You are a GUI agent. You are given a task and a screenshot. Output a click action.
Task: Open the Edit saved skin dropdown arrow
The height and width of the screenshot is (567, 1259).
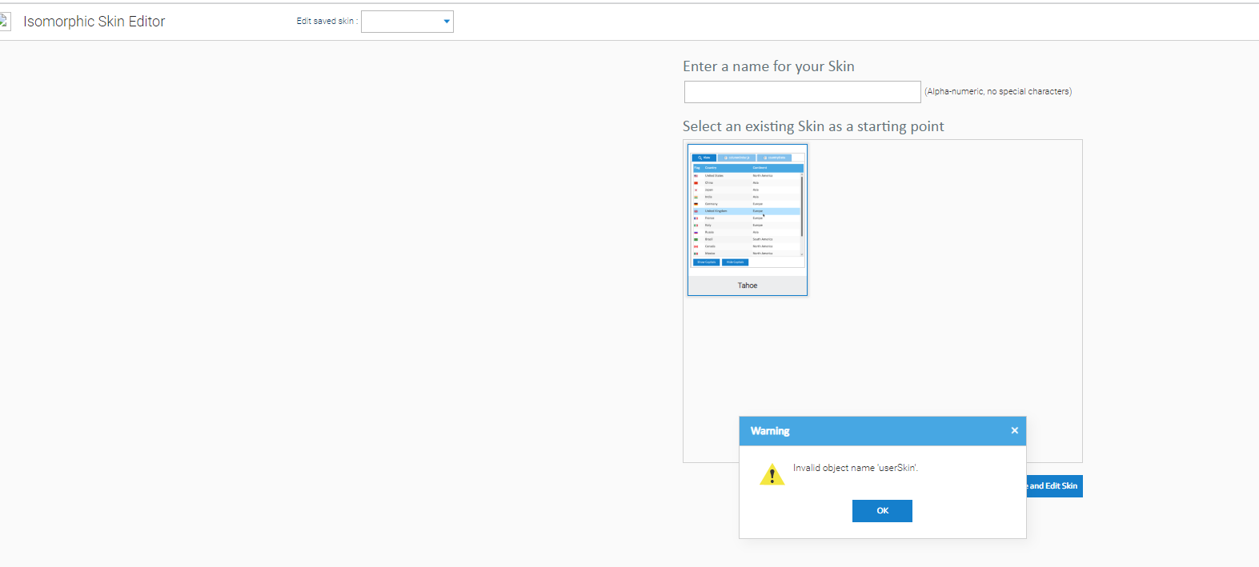point(447,22)
